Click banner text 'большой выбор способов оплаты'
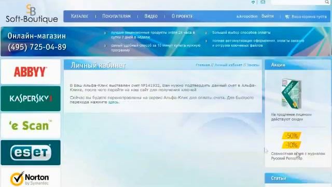 pos(241,32)
